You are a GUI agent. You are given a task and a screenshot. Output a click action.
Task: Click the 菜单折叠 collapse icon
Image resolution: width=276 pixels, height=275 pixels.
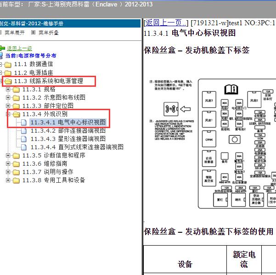click(x=33, y=33)
